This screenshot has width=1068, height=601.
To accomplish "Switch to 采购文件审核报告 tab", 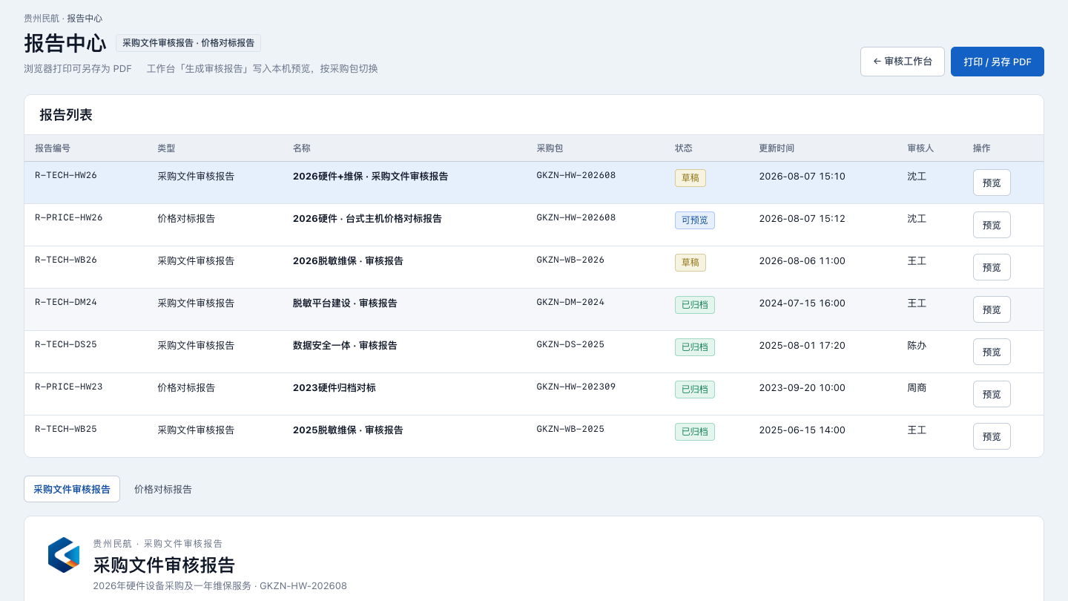I will (72, 489).
